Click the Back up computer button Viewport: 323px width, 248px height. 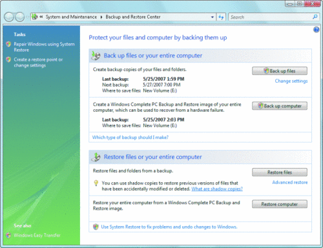pos(280,106)
